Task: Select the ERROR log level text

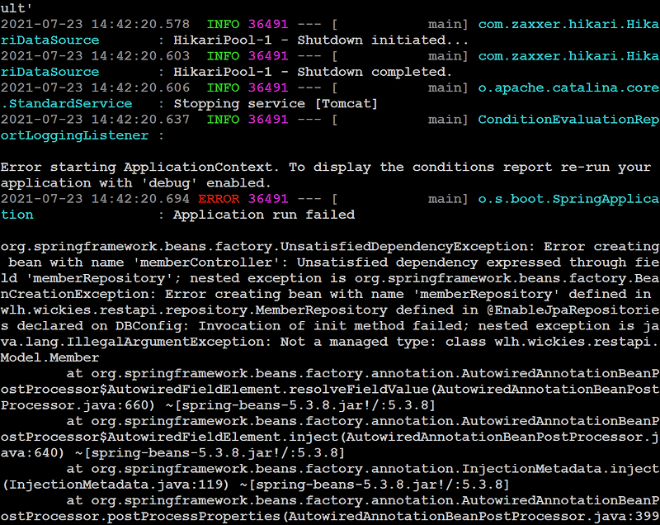Action: coord(220,199)
